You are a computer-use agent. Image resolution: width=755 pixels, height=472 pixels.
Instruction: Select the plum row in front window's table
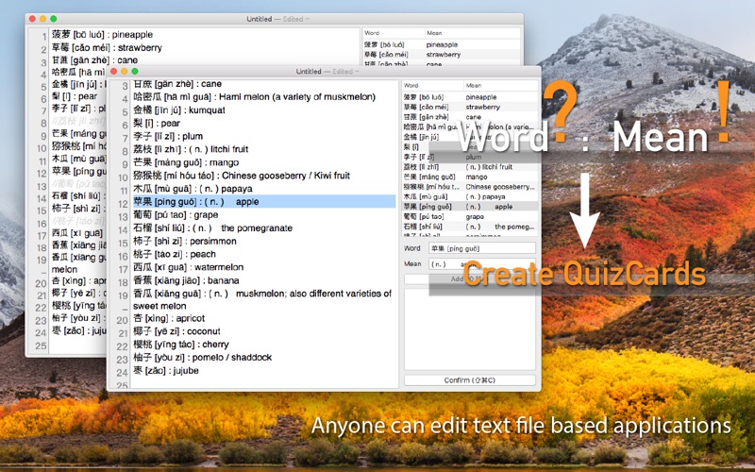point(470,157)
